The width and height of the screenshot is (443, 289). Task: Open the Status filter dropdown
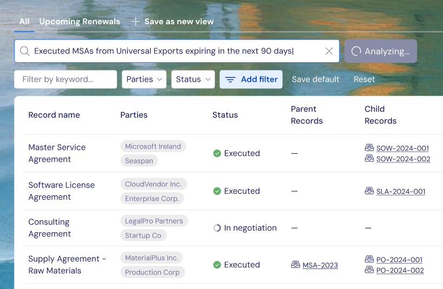pyautogui.click(x=193, y=79)
